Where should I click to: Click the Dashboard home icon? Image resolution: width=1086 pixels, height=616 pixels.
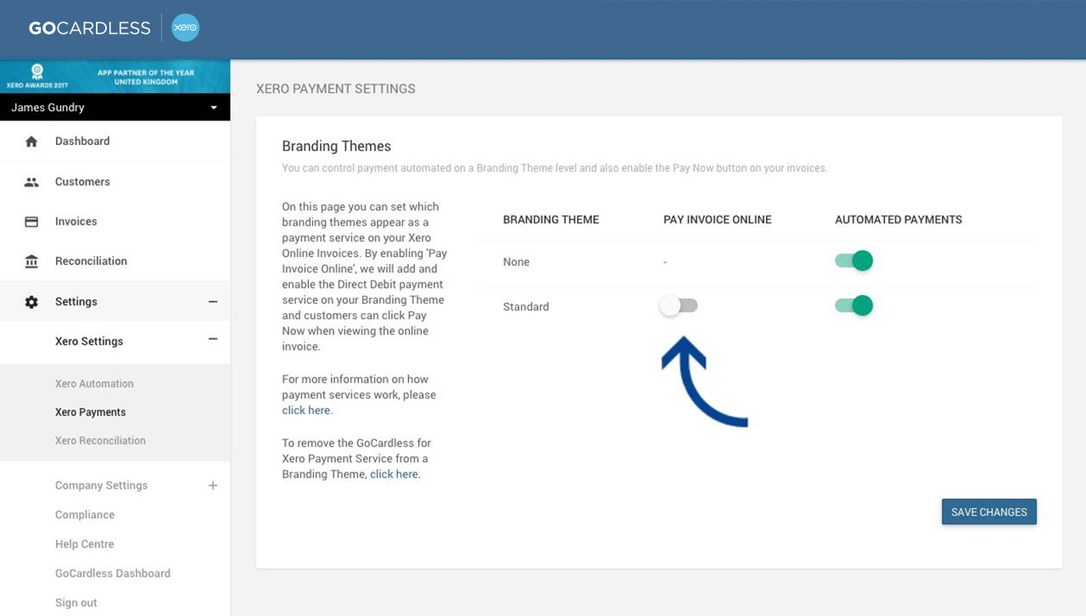[x=31, y=142]
